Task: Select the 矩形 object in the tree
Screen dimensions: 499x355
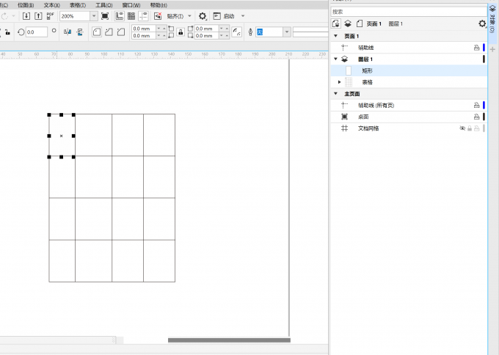Action: [x=409, y=70]
